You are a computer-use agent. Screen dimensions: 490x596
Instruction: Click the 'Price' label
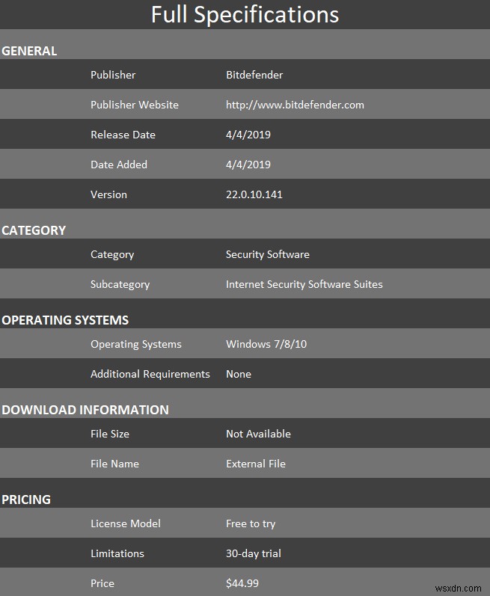[102, 583]
